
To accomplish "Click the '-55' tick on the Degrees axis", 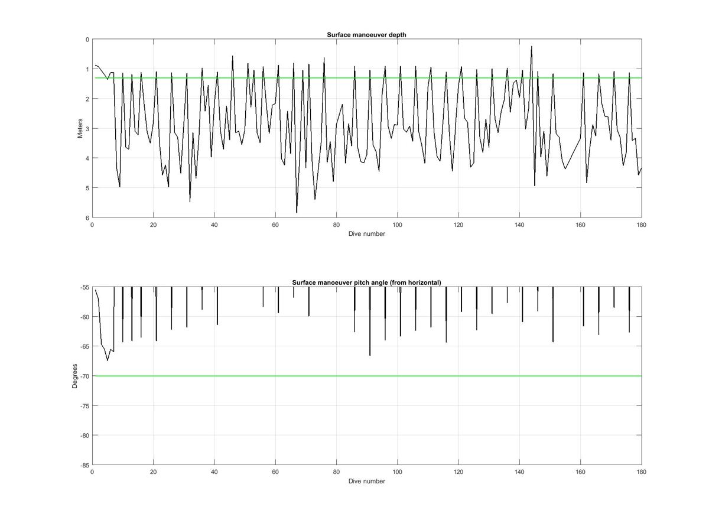I will point(84,287).
